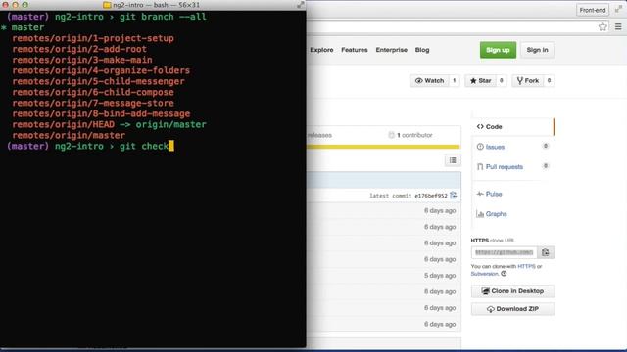Click the Clone in Desktop button
Viewport: 627px width, 352px height.
[x=513, y=291]
